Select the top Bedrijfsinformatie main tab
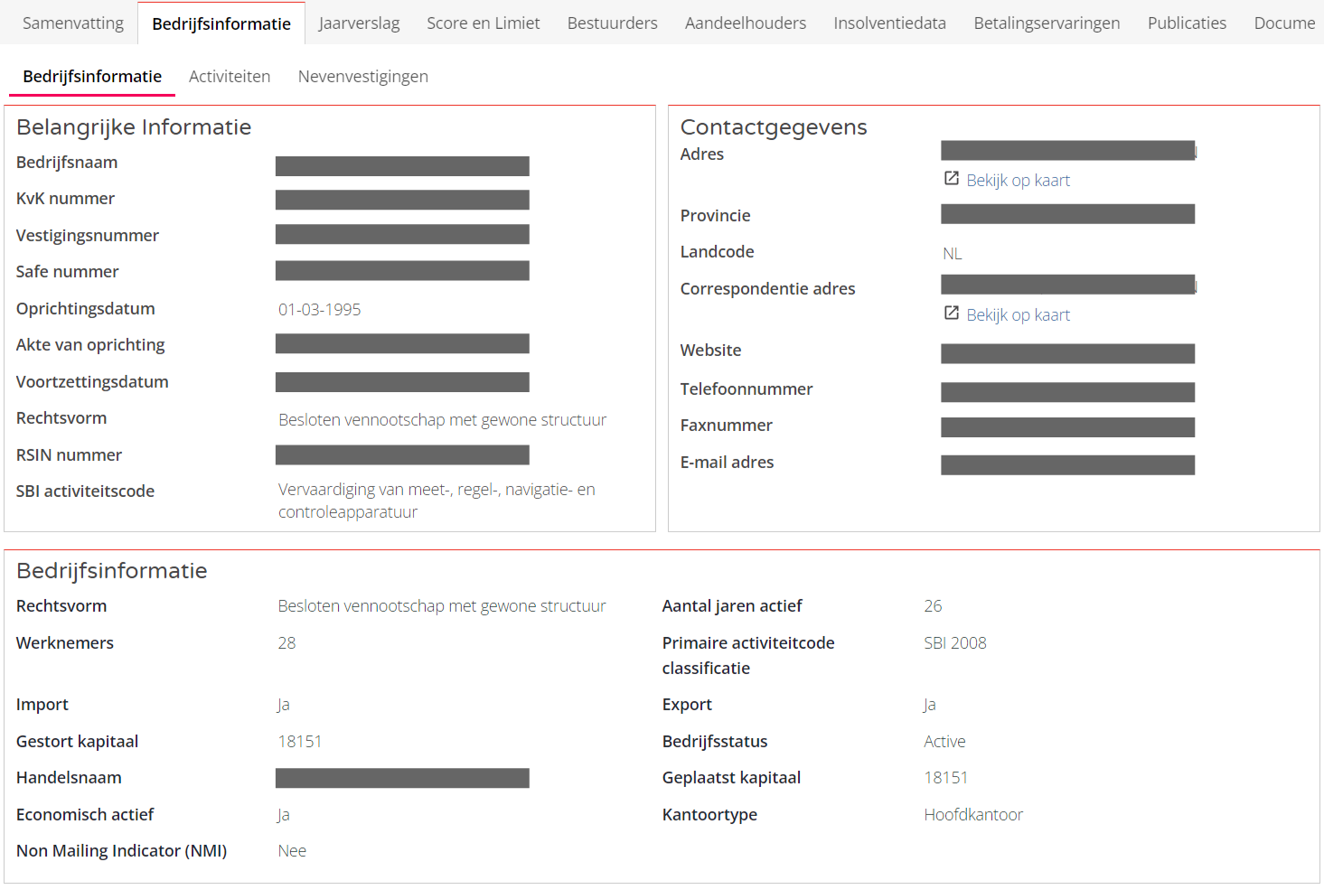Screen dimensions: 1324x890 [x=221, y=23]
